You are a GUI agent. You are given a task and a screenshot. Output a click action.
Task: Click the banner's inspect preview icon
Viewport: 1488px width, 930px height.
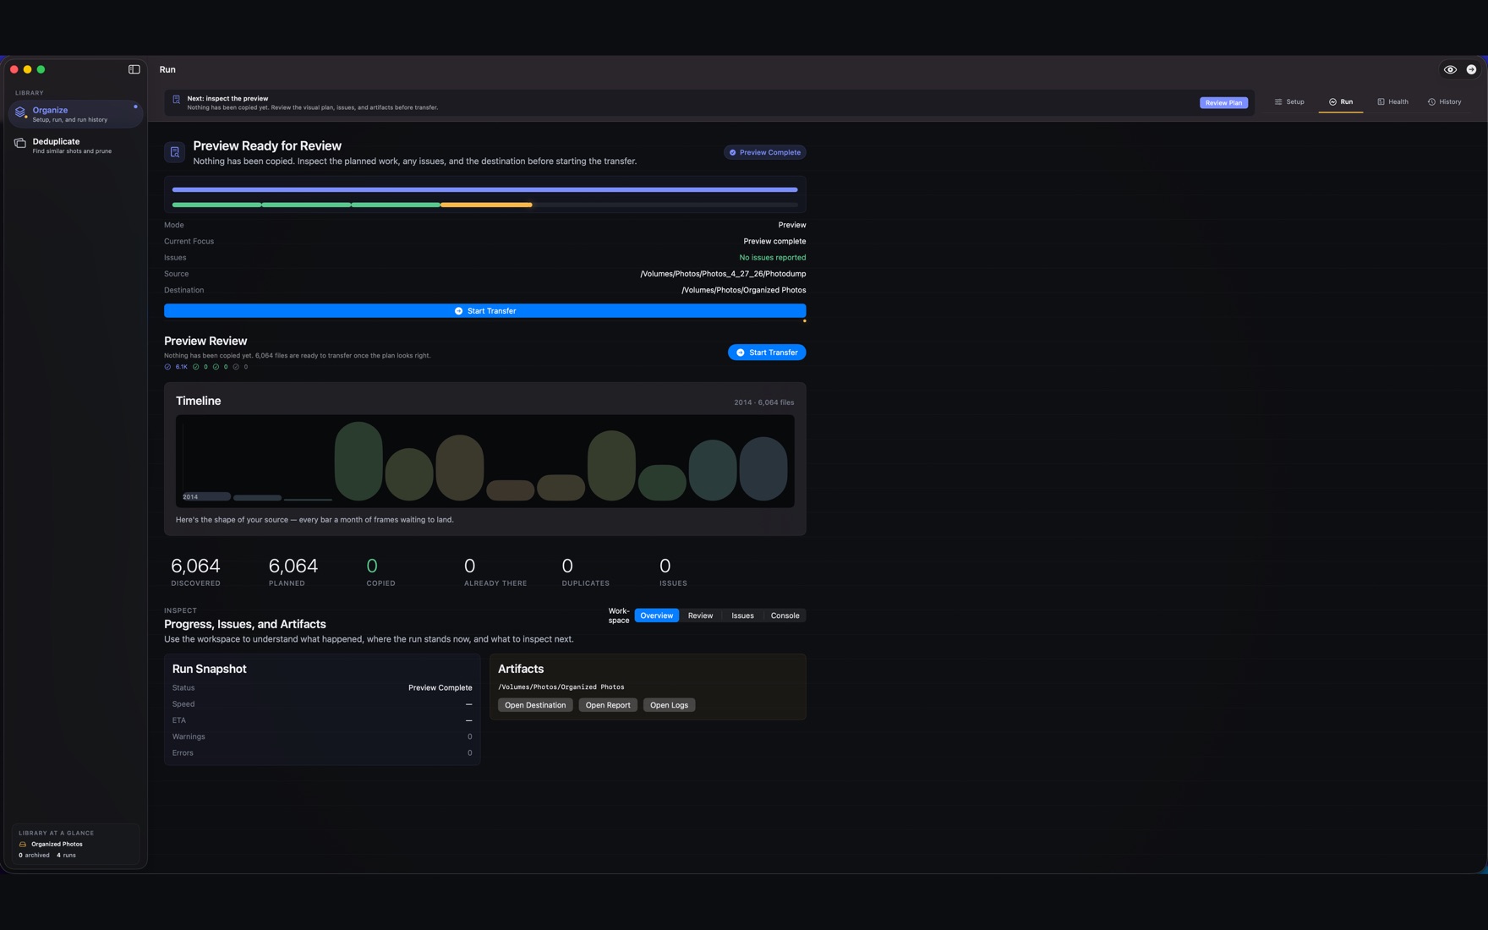pos(176,100)
